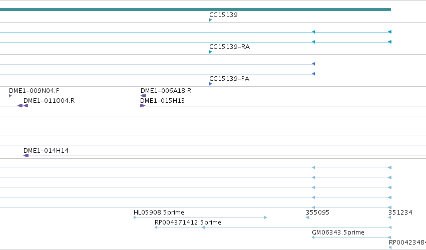Click the arrow glyph under CG15139-PA
Screen dimensions: 426x250
(211, 84)
